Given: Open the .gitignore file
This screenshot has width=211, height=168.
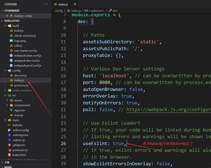Looking at the screenshot, I should (18, 145).
